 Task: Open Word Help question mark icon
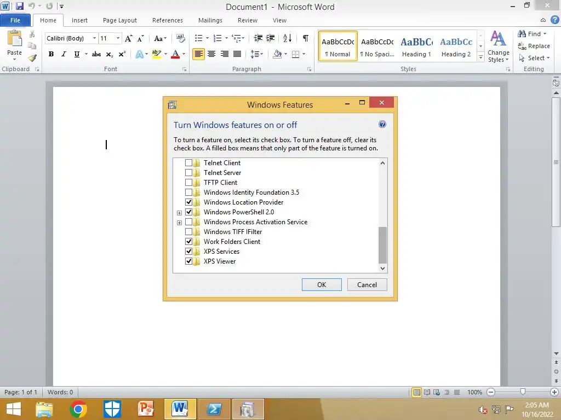click(555, 20)
